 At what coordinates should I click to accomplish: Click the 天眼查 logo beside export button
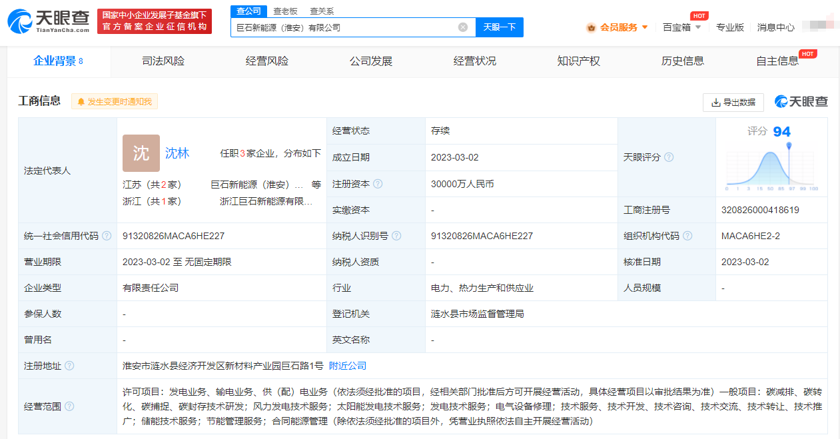pos(801,102)
